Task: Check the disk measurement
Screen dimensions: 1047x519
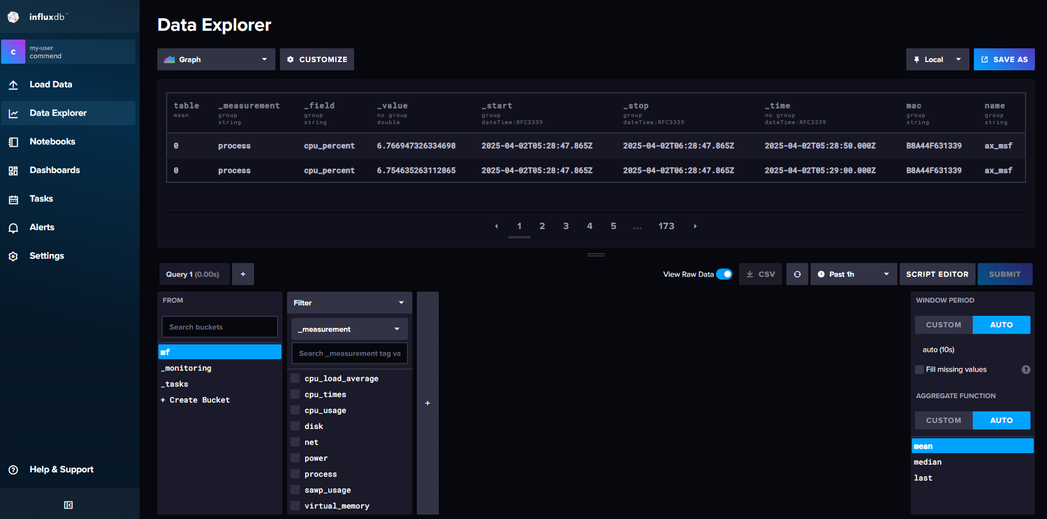Action: 295,426
